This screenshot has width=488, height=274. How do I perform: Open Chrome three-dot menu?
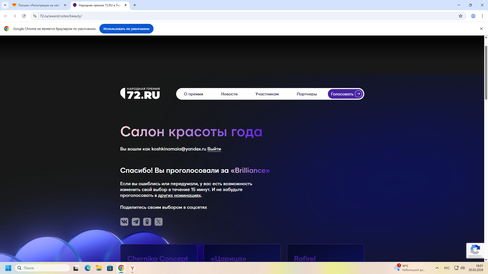tap(482, 16)
